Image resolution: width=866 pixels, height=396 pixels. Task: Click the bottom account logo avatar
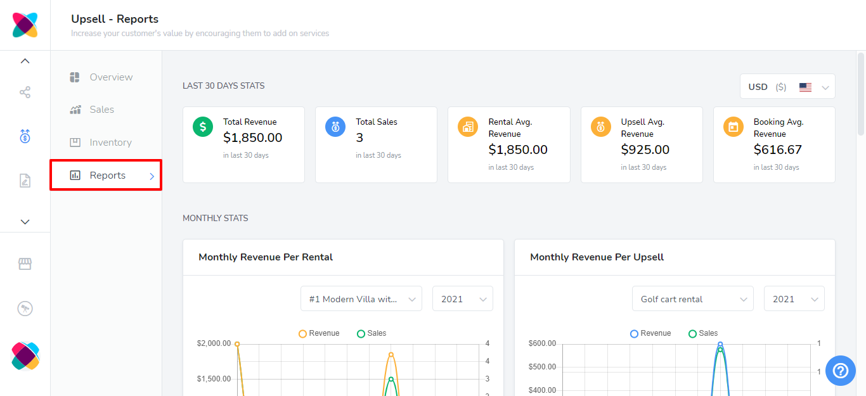pos(25,355)
